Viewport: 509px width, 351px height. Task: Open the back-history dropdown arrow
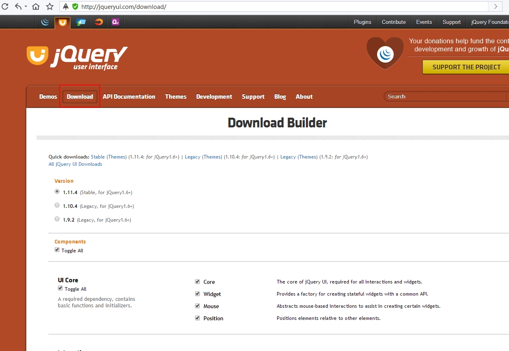pyautogui.click(x=26, y=7)
